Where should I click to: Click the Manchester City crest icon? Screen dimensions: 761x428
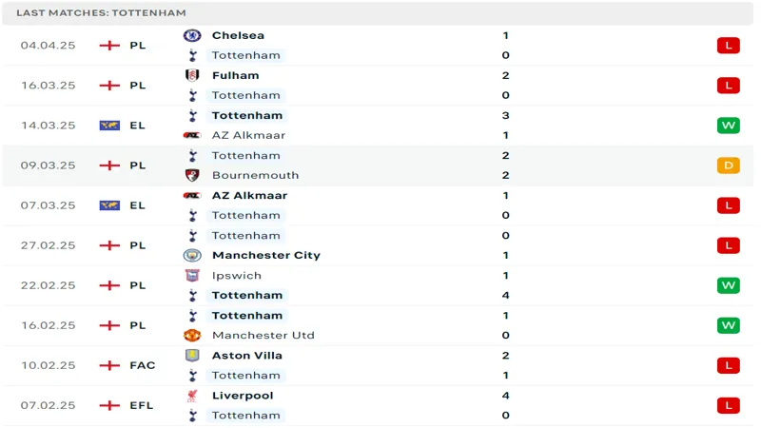(192, 255)
